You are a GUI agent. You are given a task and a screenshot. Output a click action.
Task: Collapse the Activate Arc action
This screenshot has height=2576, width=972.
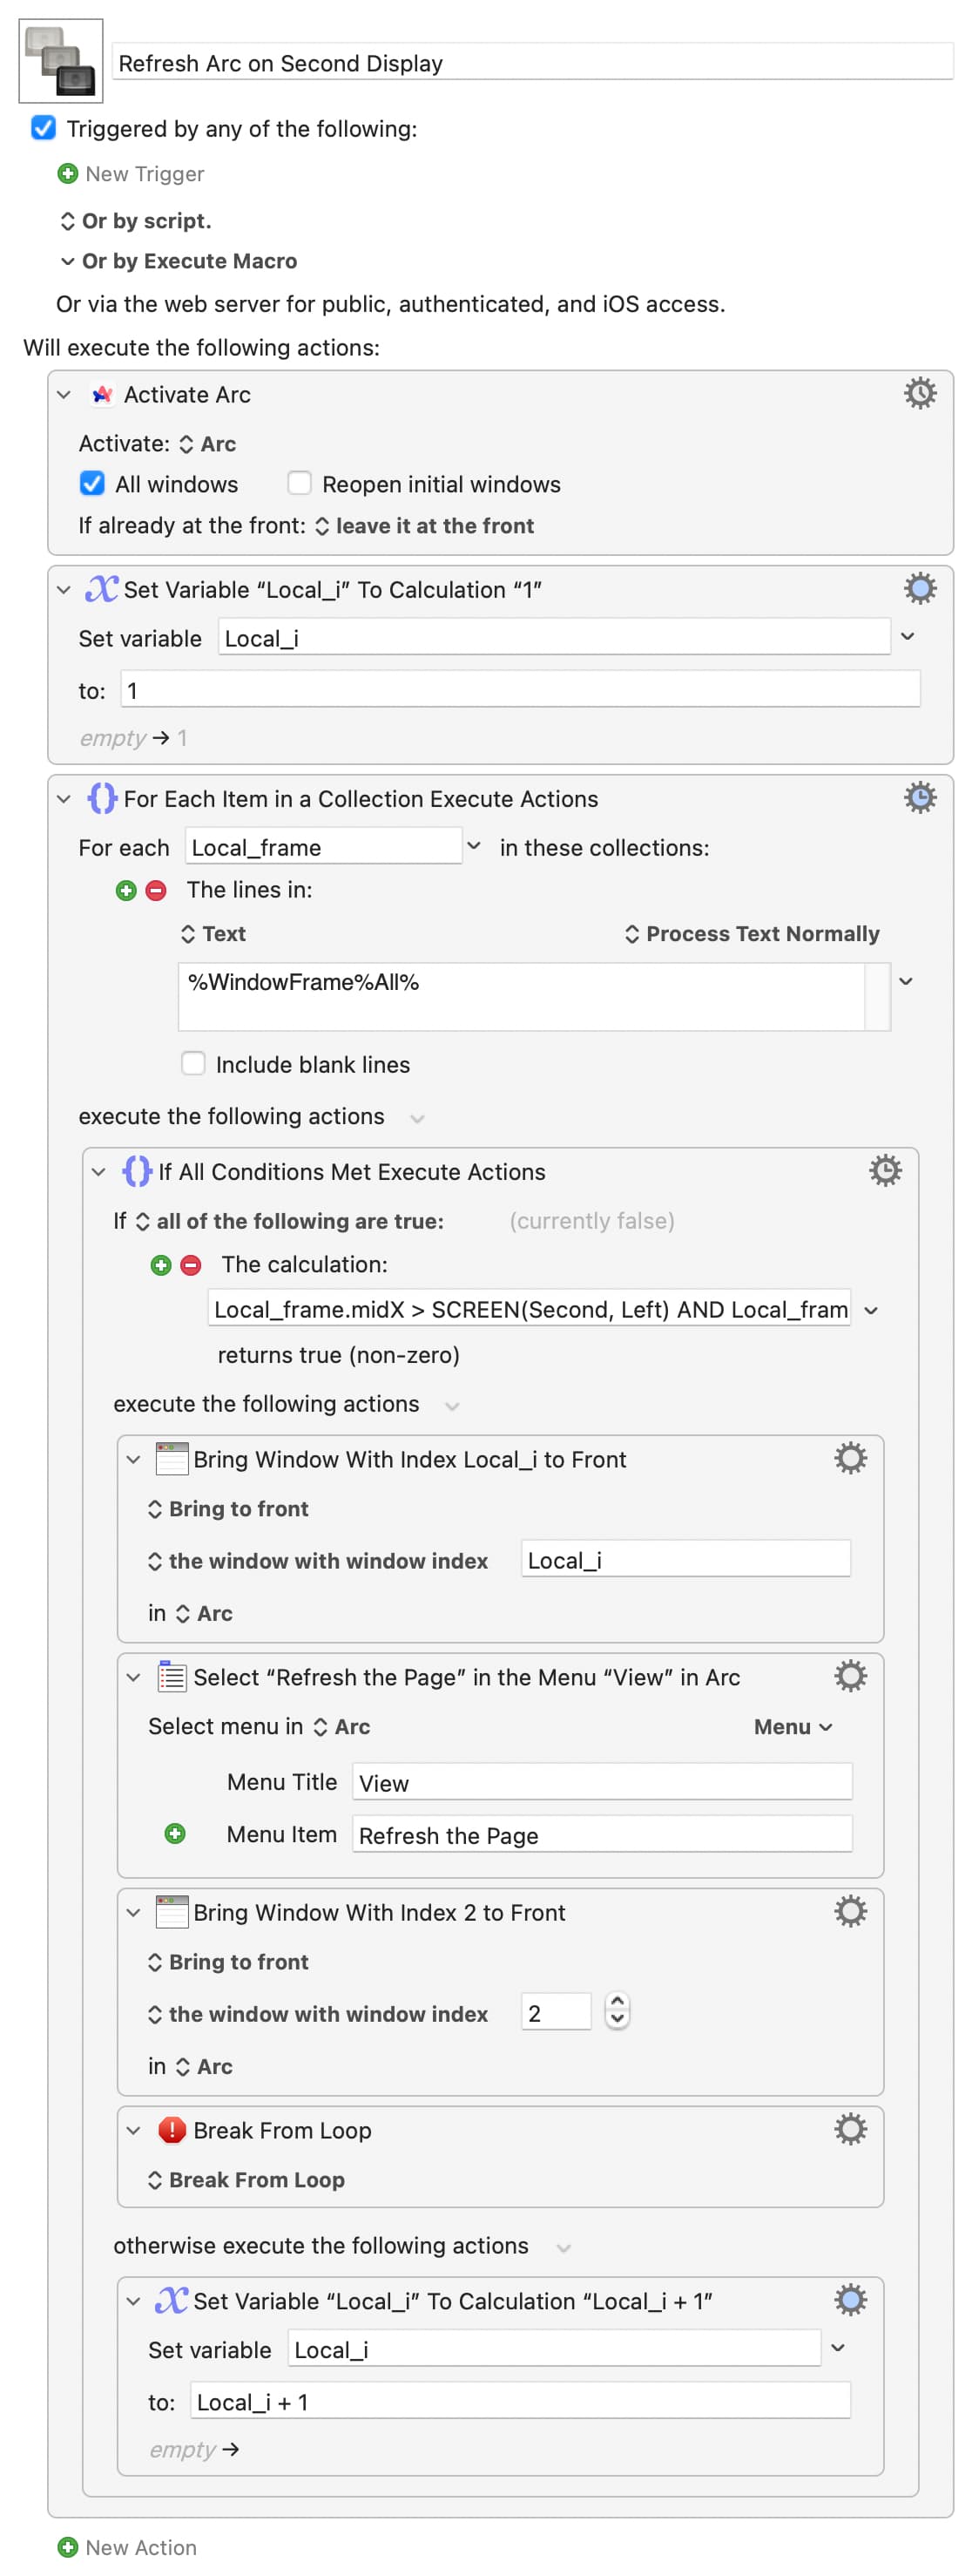[x=64, y=395]
